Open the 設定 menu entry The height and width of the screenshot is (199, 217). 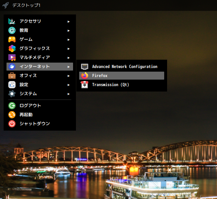pyautogui.click(x=40, y=85)
